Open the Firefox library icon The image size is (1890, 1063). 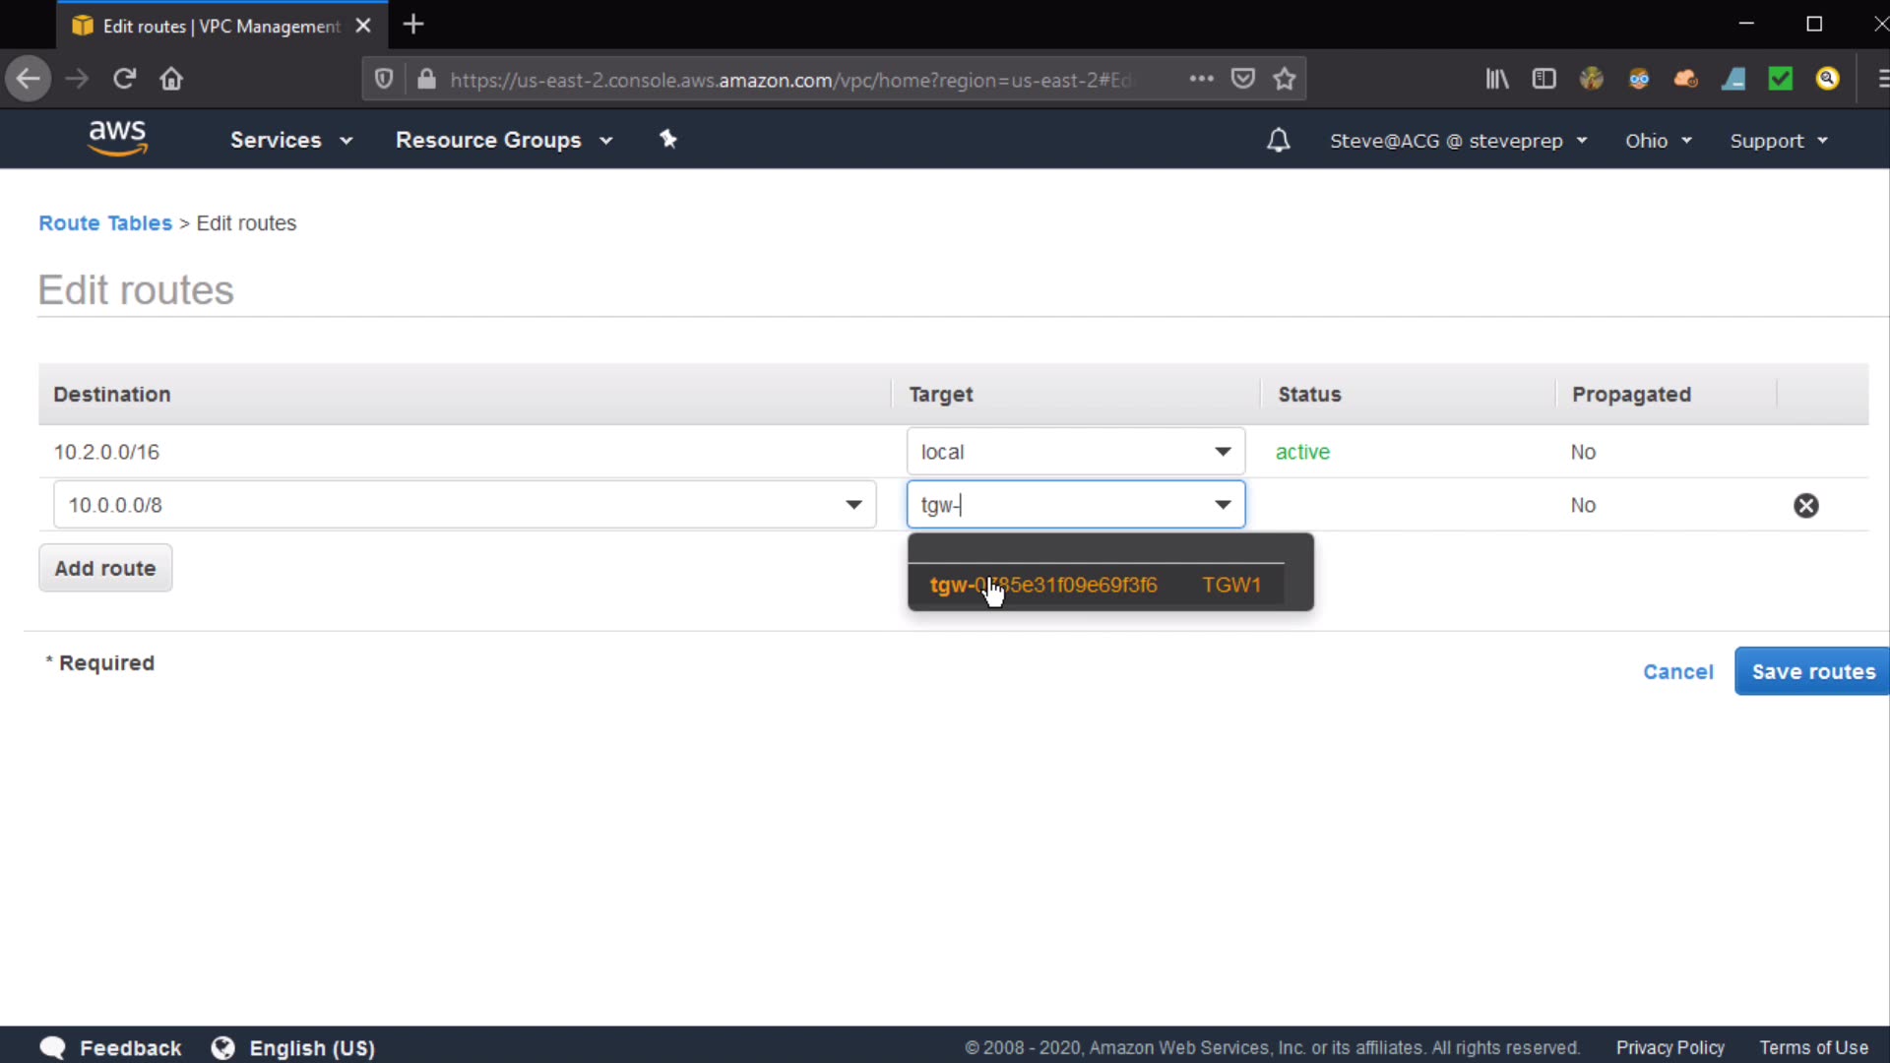click(1496, 79)
